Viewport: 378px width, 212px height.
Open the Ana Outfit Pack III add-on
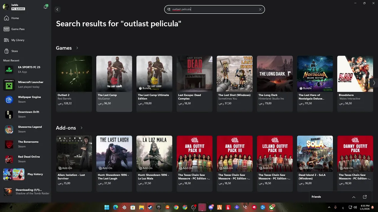tap(234, 164)
